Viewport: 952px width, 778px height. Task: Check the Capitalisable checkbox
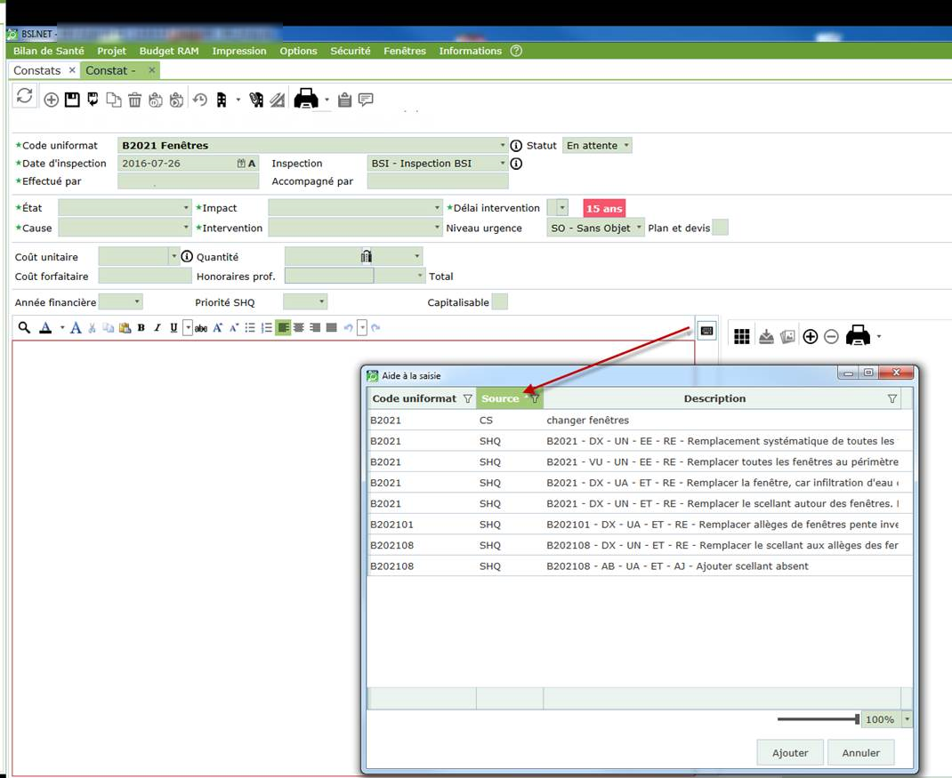click(499, 302)
